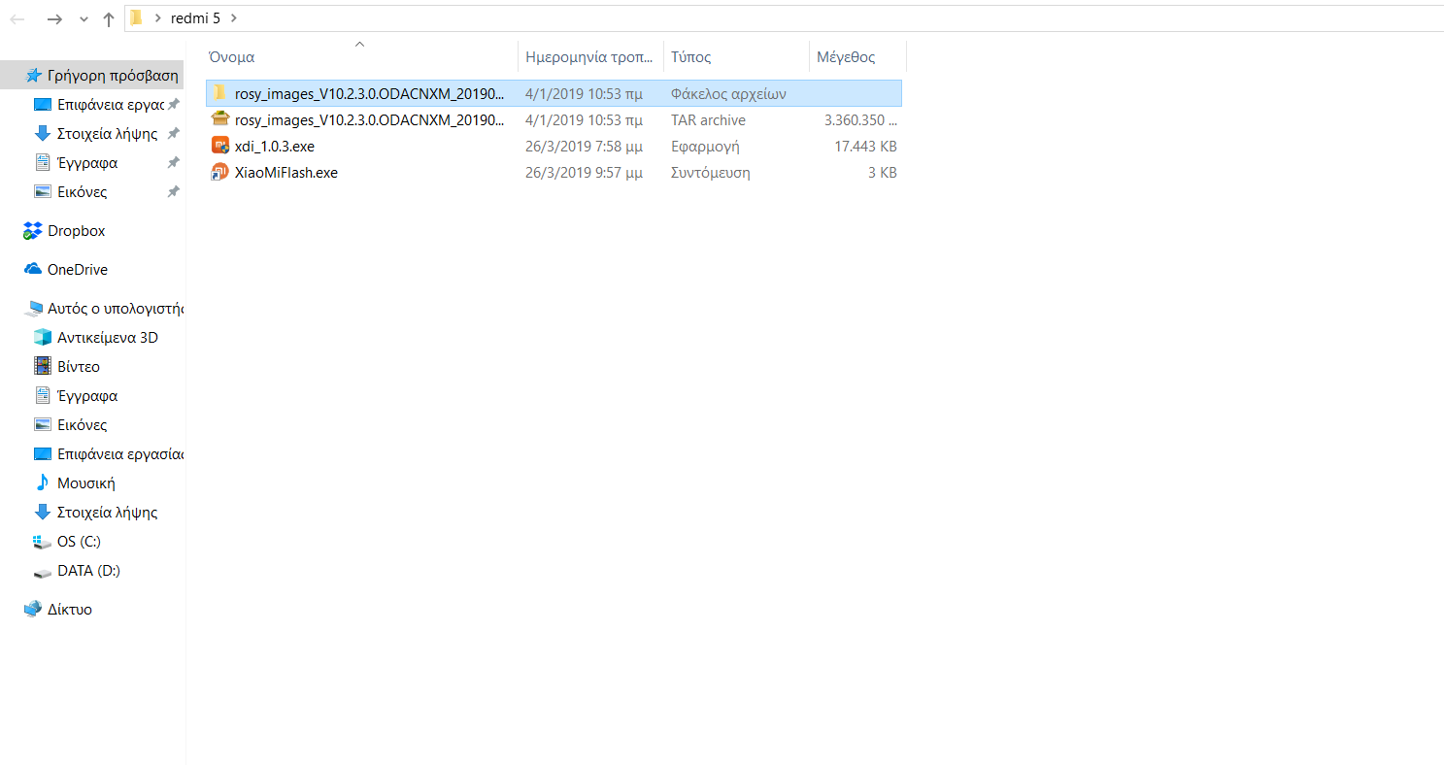Screen dimensions: 1444x765
Task: Open pinned Έγγραφα under Γρήγορη πρόσβαση
Action: 87,162
